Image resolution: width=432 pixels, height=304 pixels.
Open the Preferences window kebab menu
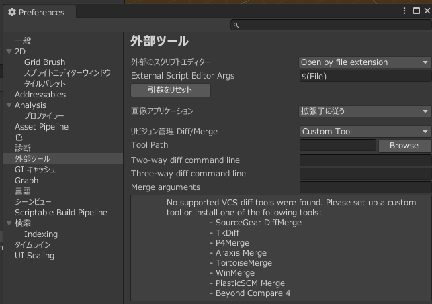click(x=404, y=11)
